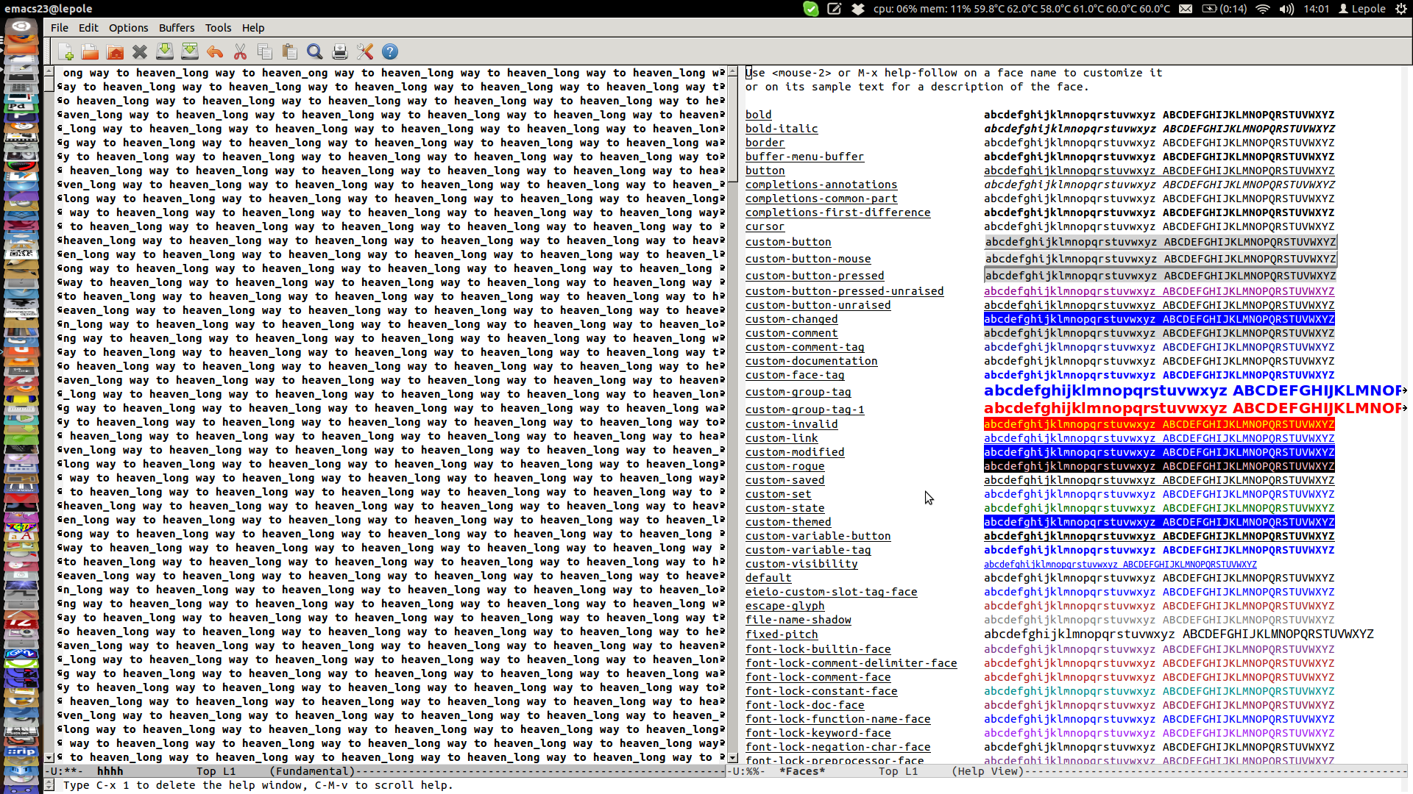Close current buffer with X icon
The width and height of the screenshot is (1413, 794).
click(140, 51)
